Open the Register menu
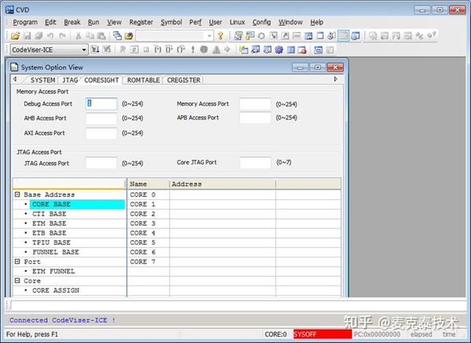Image resolution: width=471 pixels, height=343 pixels. tap(141, 22)
